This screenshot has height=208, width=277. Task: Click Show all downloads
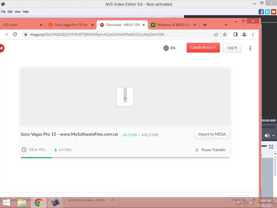[x=239, y=200]
